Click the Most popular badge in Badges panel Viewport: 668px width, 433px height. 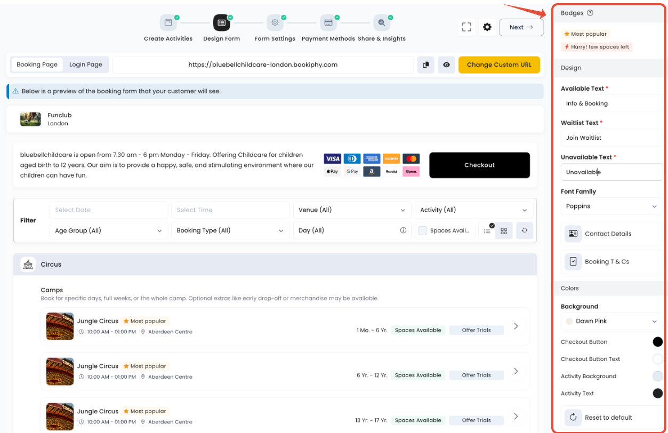coord(585,34)
